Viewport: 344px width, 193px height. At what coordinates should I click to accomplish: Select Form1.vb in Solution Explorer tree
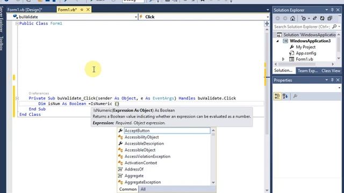point(304,59)
